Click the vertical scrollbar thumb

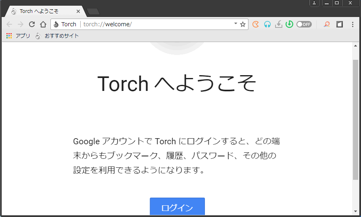click(x=355, y=119)
